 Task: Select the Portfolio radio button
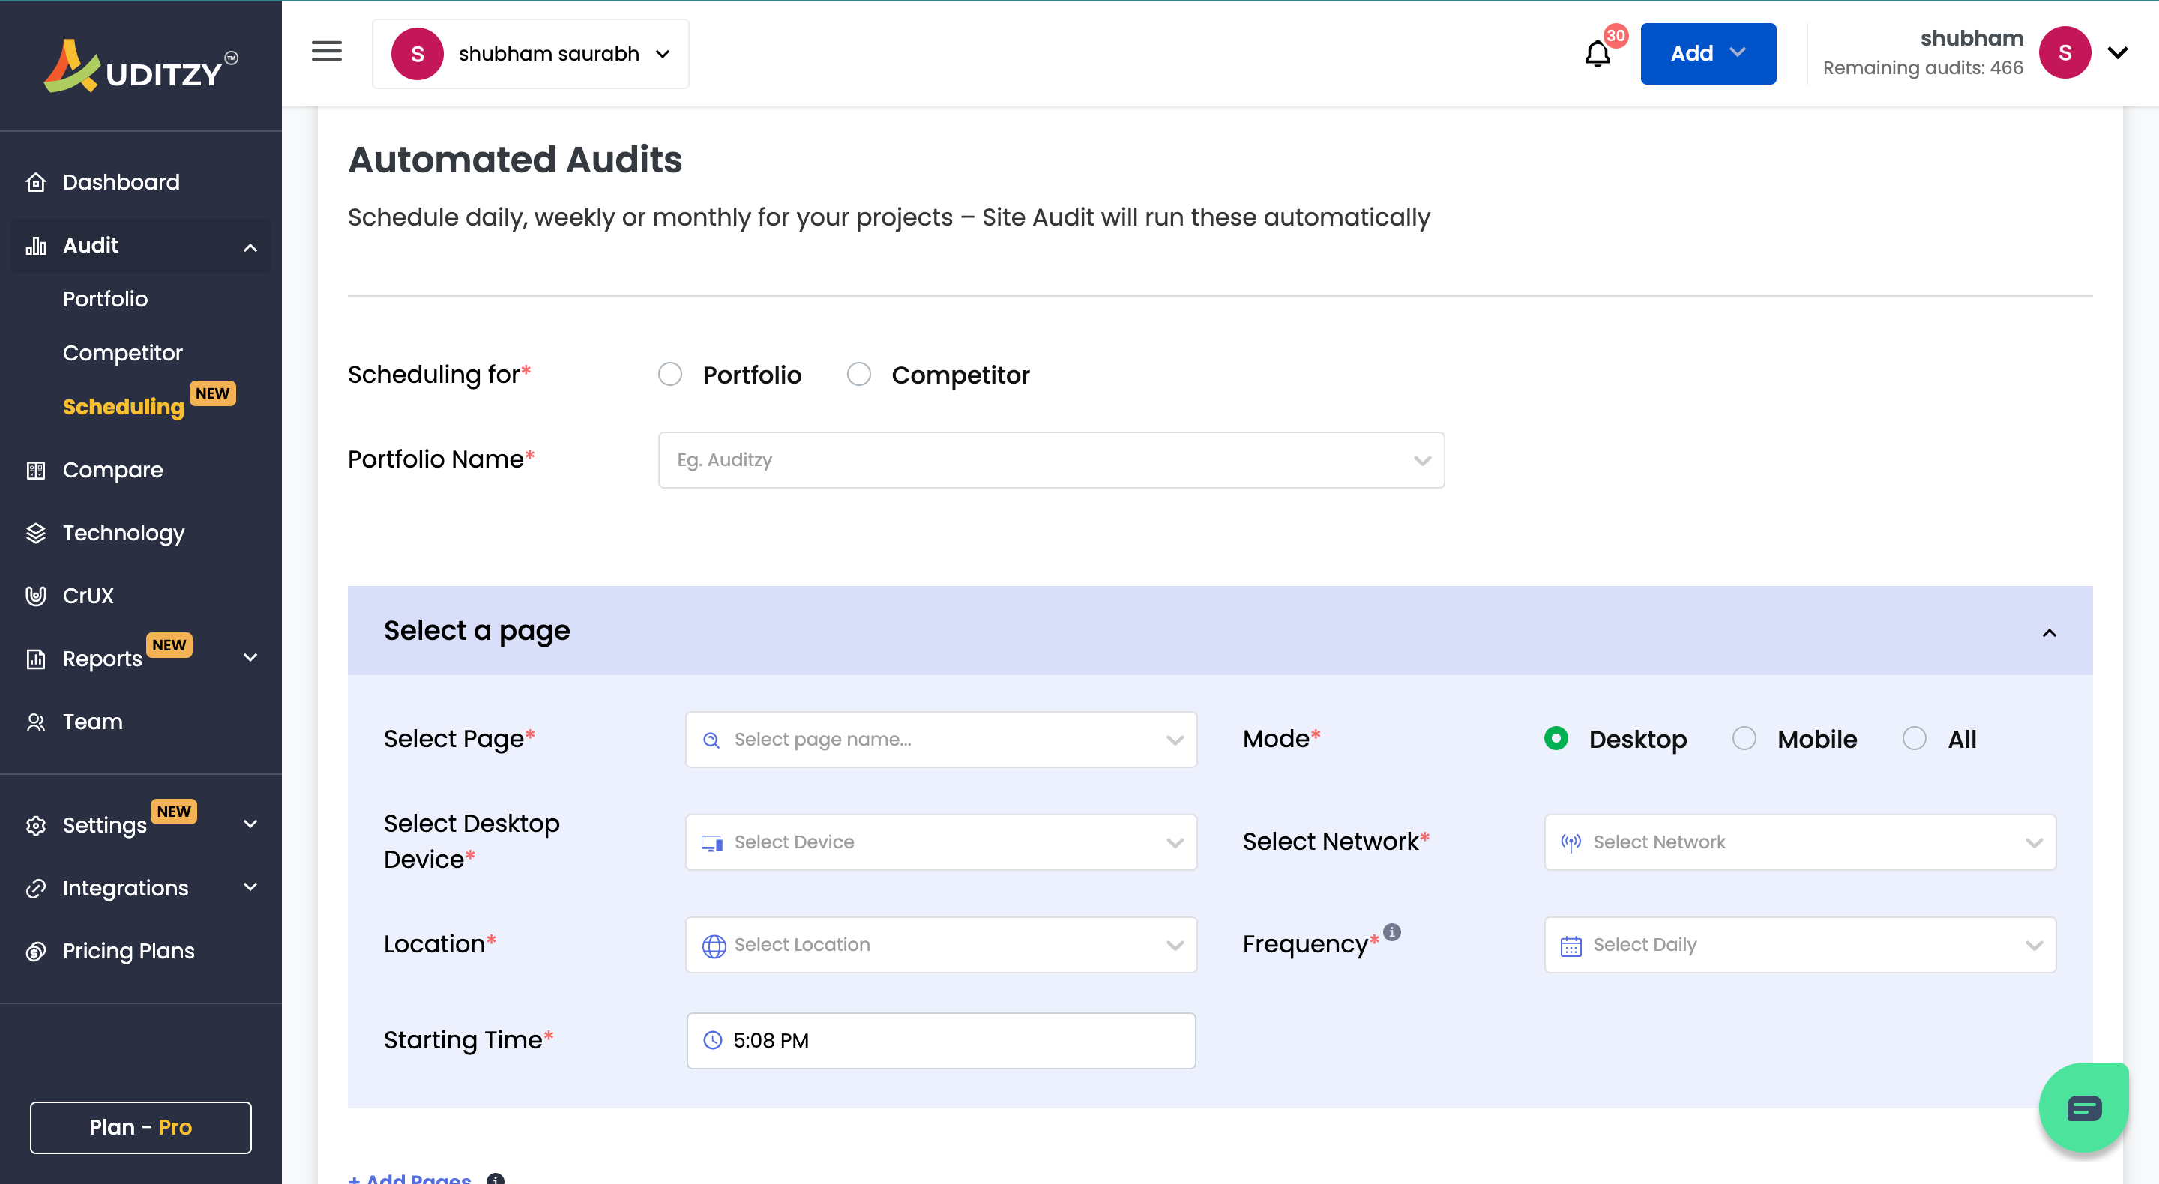click(x=670, y=375)
